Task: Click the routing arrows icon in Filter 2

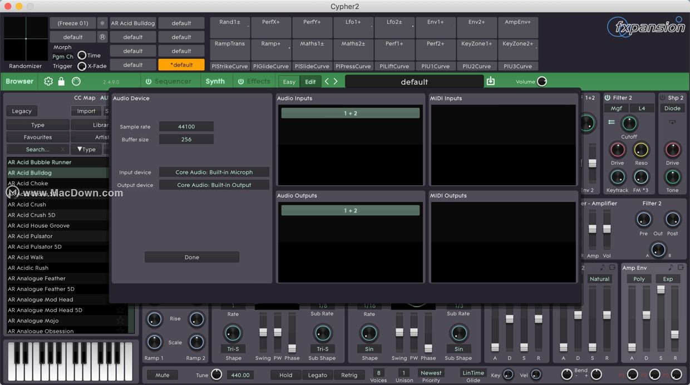Action: point(611,122)
